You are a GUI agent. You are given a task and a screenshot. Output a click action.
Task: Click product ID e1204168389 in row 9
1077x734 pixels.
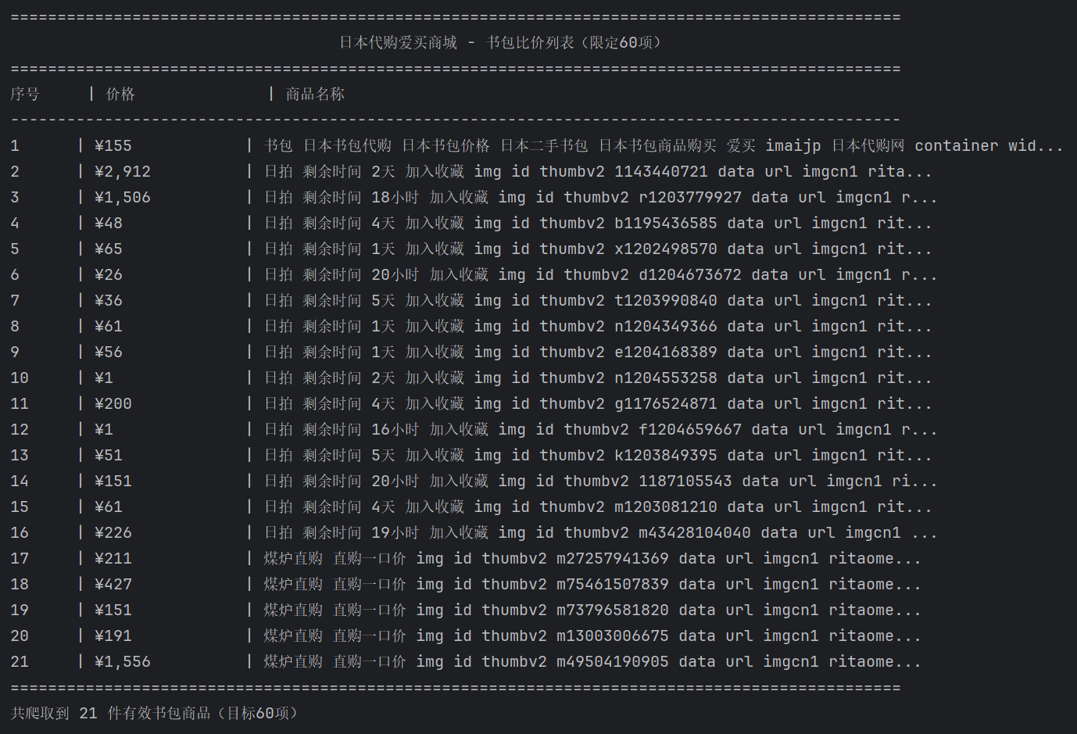coord(666,352)
